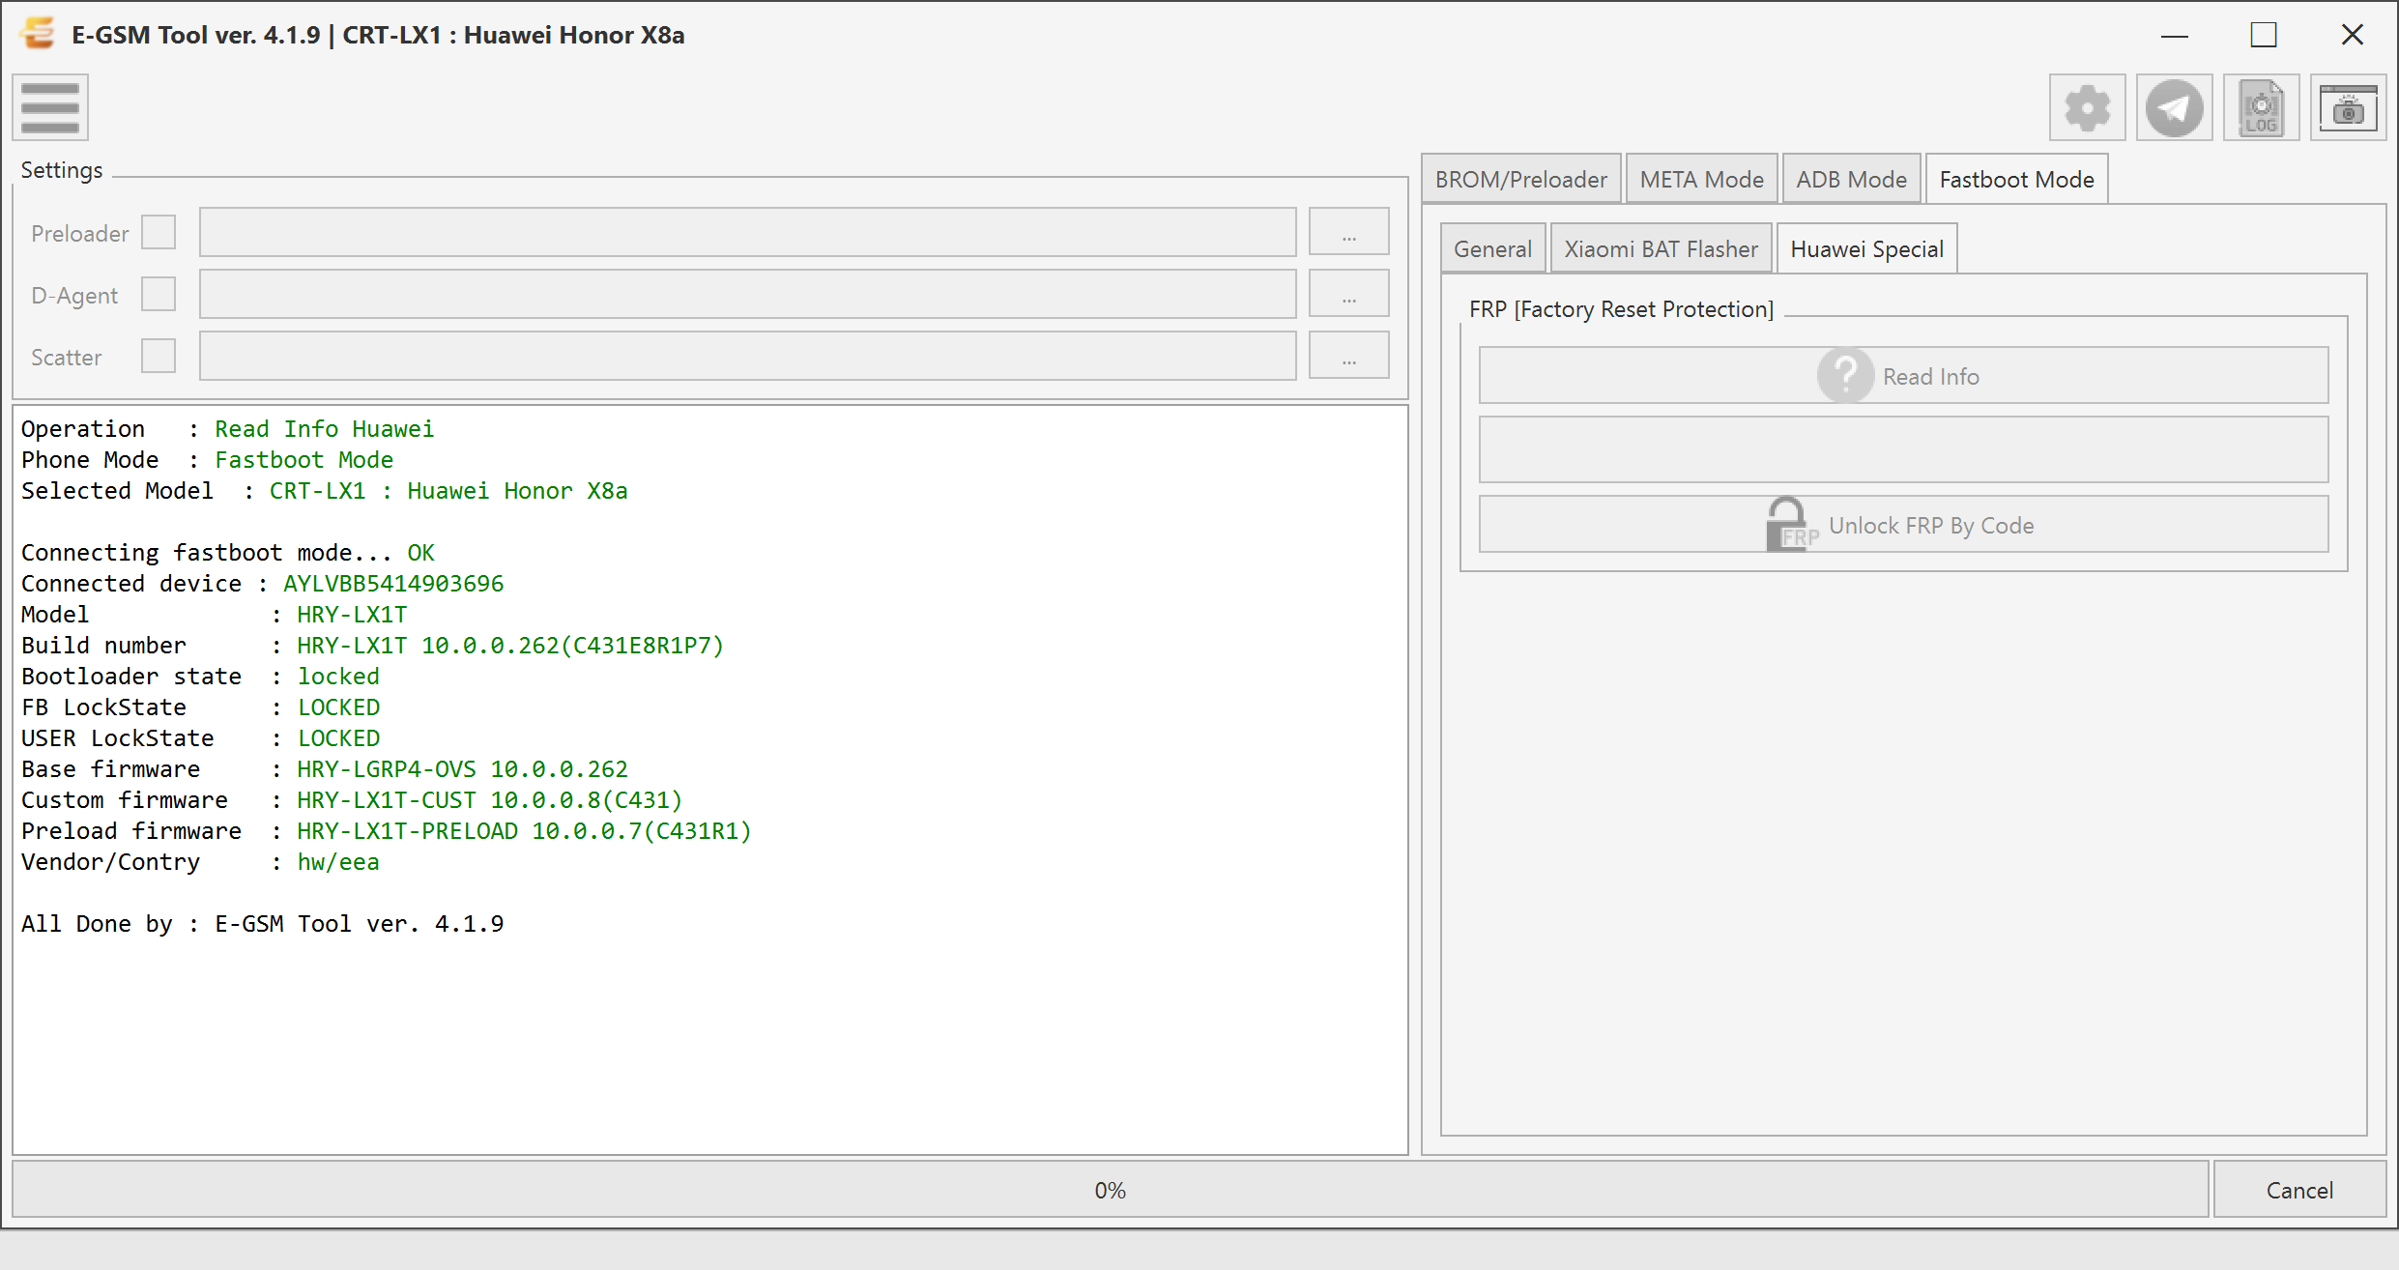This screenshot has height=1270, width=2399.
Task: Browse for Scatter file with ... button
Action: (x=1349, y=356)
